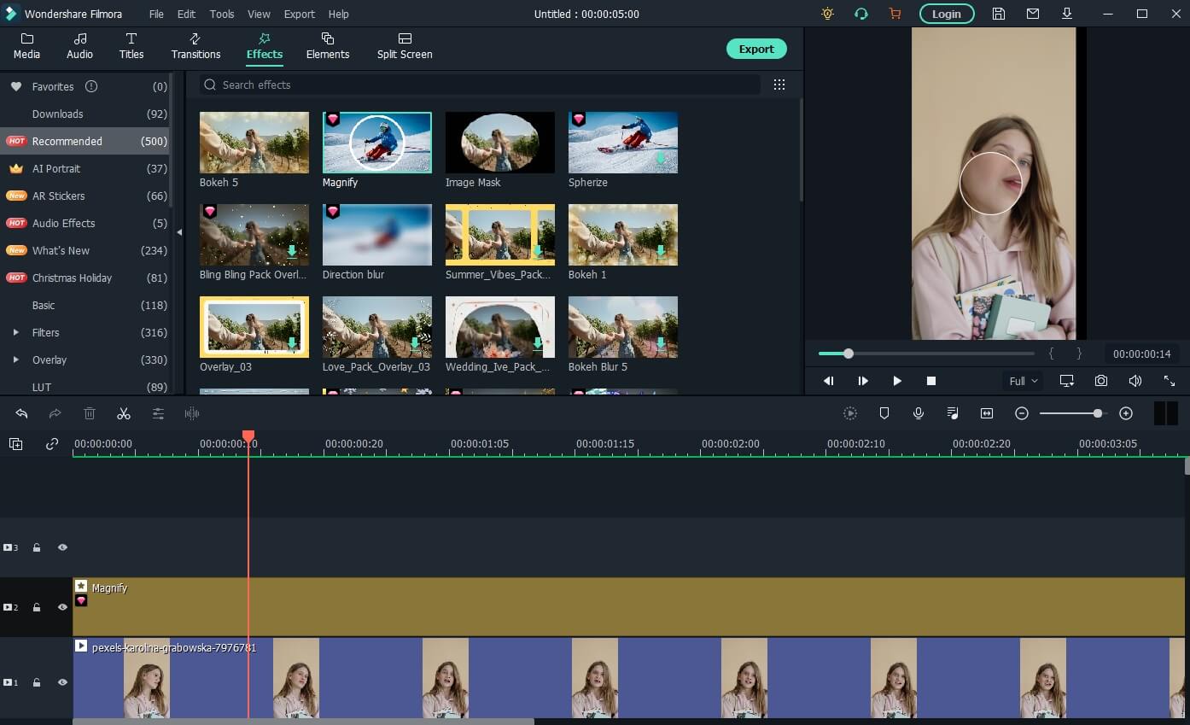This screenshot has height=725, width=1190.
Task: Toggle visibility of track 3
Action: 62,547
